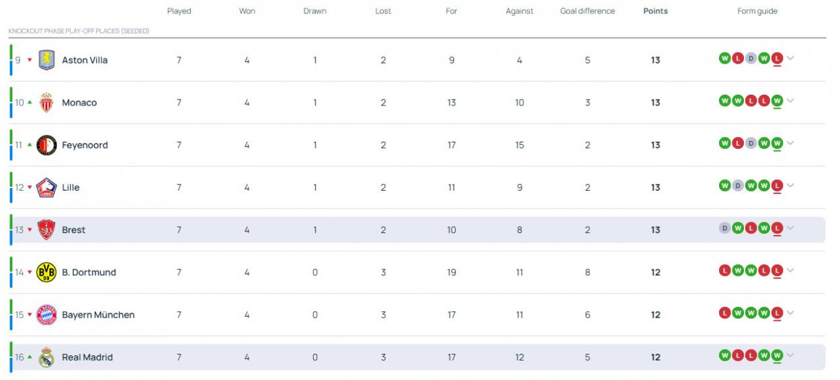Click the Monaco club crest
Viewport: 840px width, 380px height.
[46, 103]
